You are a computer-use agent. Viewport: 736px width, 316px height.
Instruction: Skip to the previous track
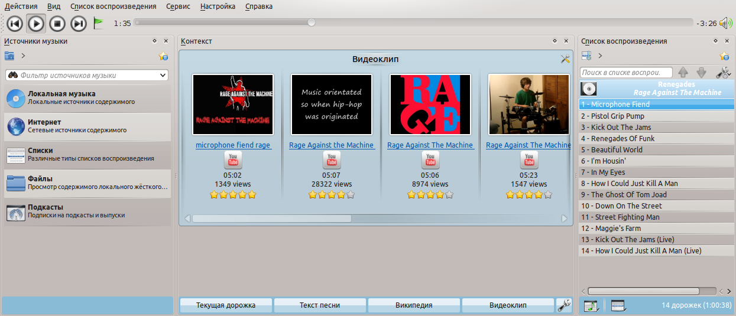(x=15, y=23)
